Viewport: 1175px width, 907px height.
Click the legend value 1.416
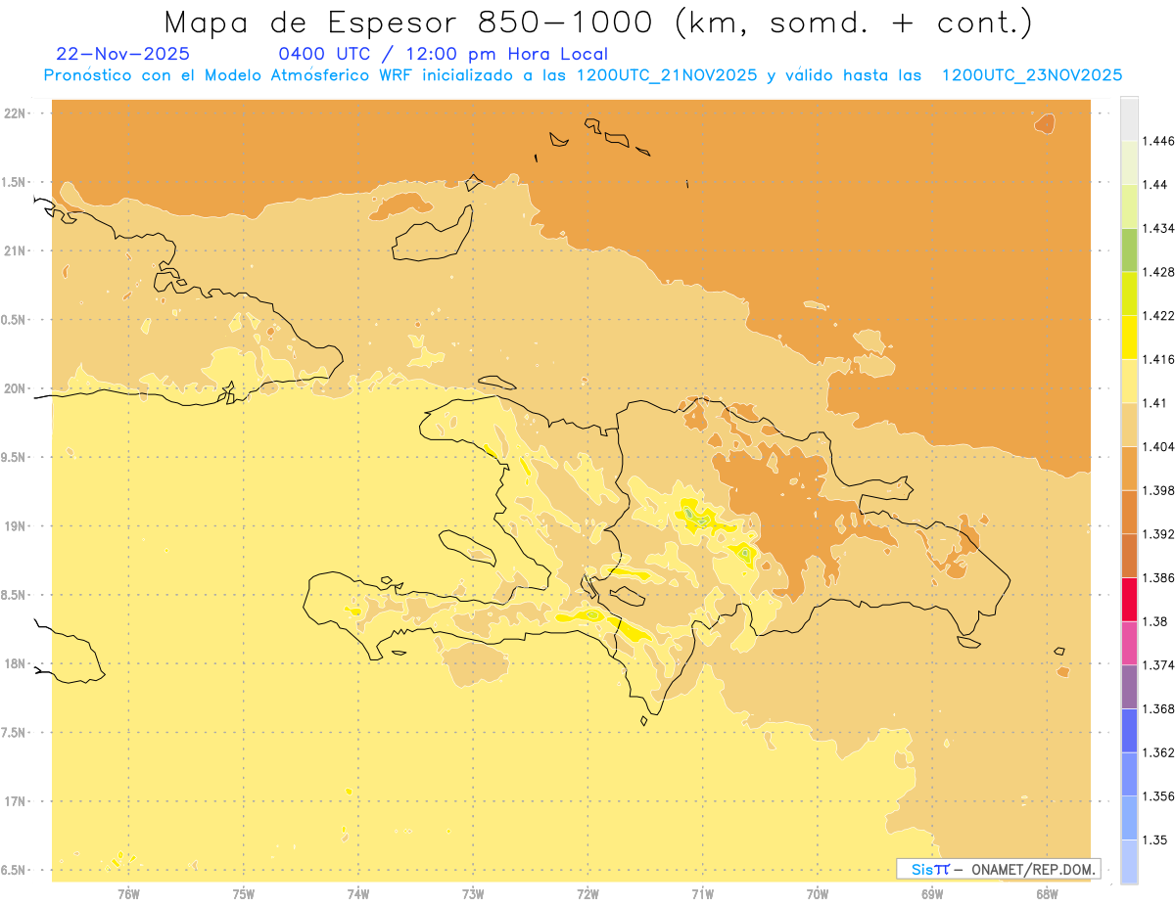click(1158, 359)
